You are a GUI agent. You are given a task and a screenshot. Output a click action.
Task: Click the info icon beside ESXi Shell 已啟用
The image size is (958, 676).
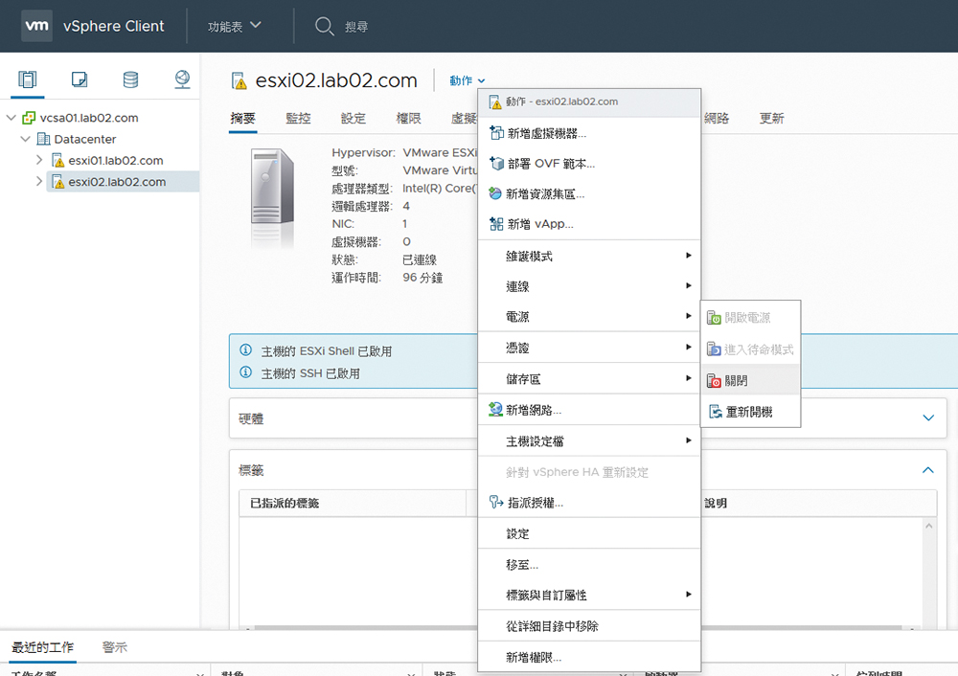pos(245,349)
